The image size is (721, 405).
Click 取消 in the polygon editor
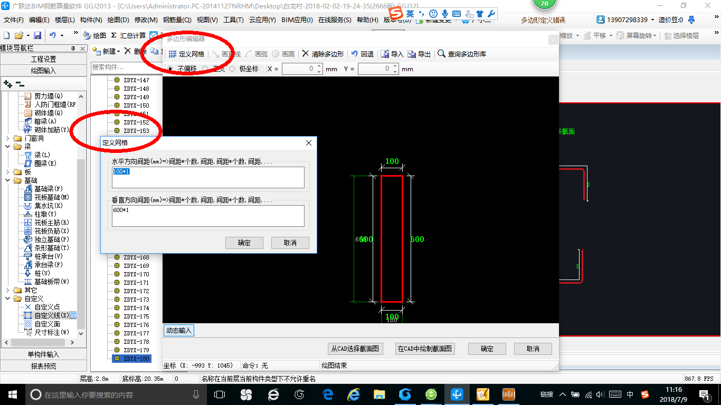click(533, 349)
